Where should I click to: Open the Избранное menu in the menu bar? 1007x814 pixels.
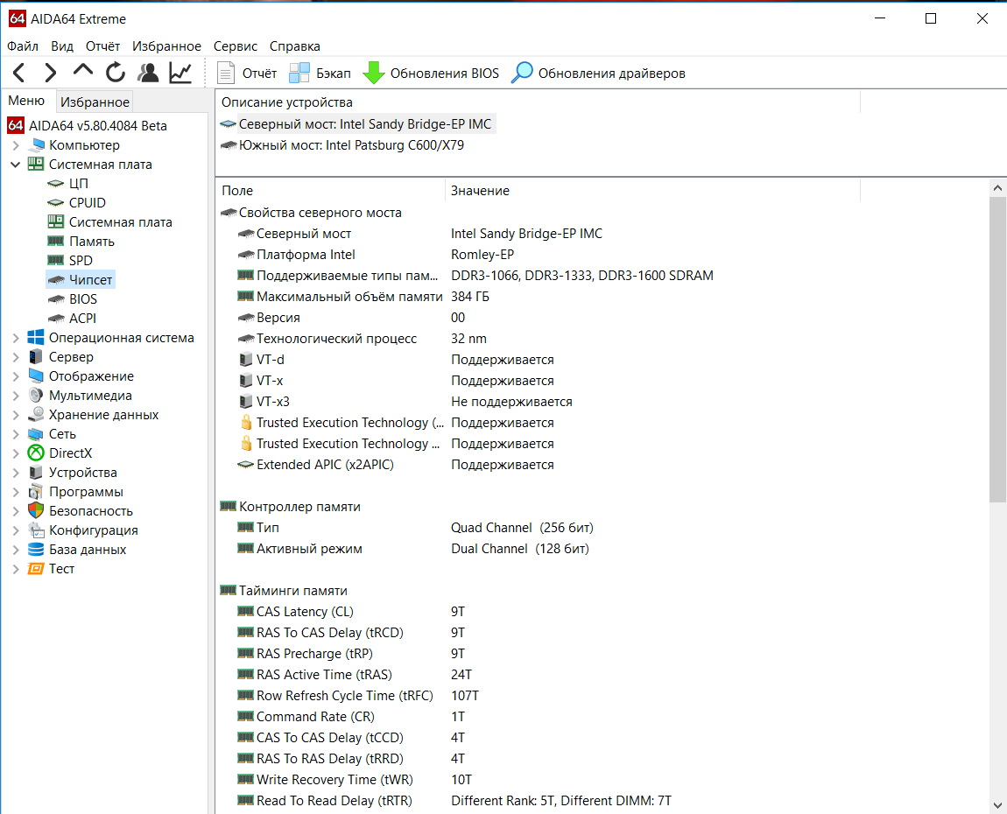pyautogui.click(x=167, y=46)
